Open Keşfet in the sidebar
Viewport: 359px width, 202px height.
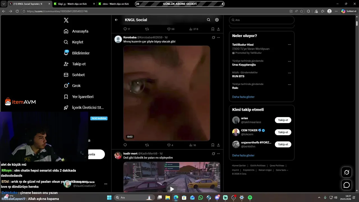pyautogui.click(x=73, y=42)
